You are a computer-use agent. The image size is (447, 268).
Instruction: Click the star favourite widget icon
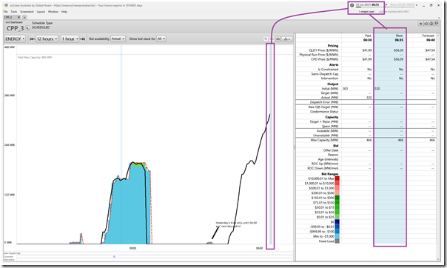coord(420,24)
